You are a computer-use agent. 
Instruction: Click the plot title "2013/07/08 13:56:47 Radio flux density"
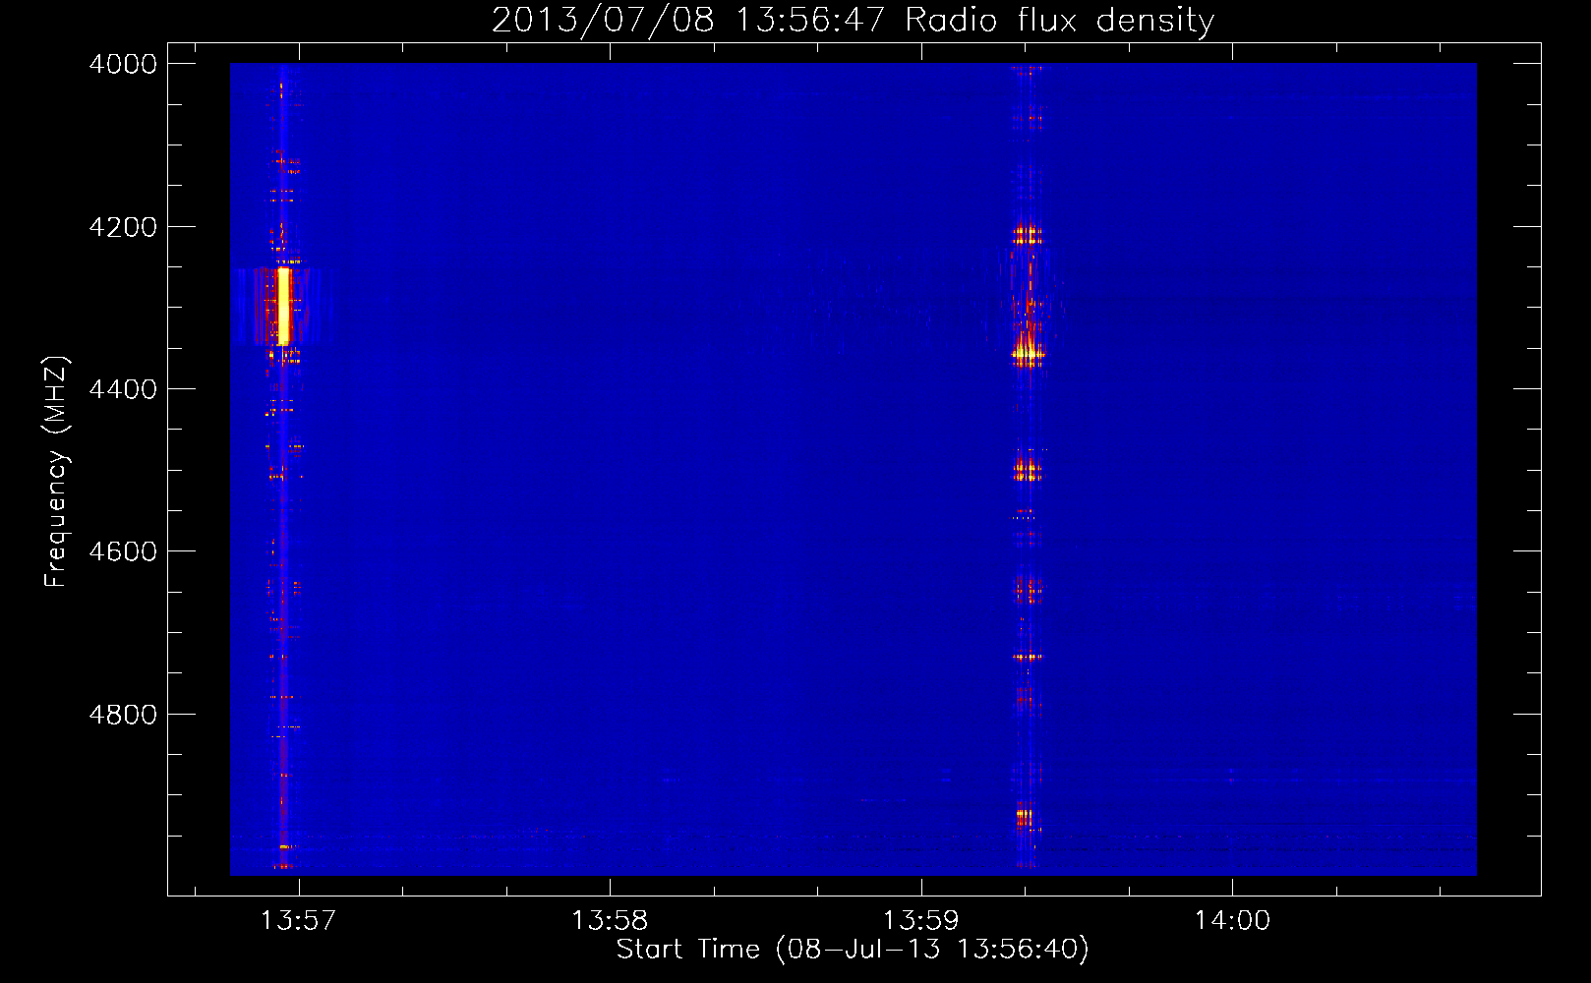point(853,20)
